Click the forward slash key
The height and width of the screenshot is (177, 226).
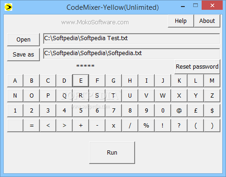pos(130,126)
